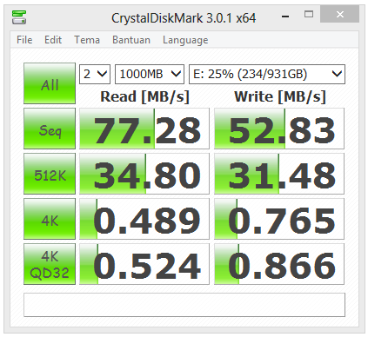The width and height of the screenshot is (368, 337).
Task: Start the 4K QD32 benchmark test
Action: 50,264
